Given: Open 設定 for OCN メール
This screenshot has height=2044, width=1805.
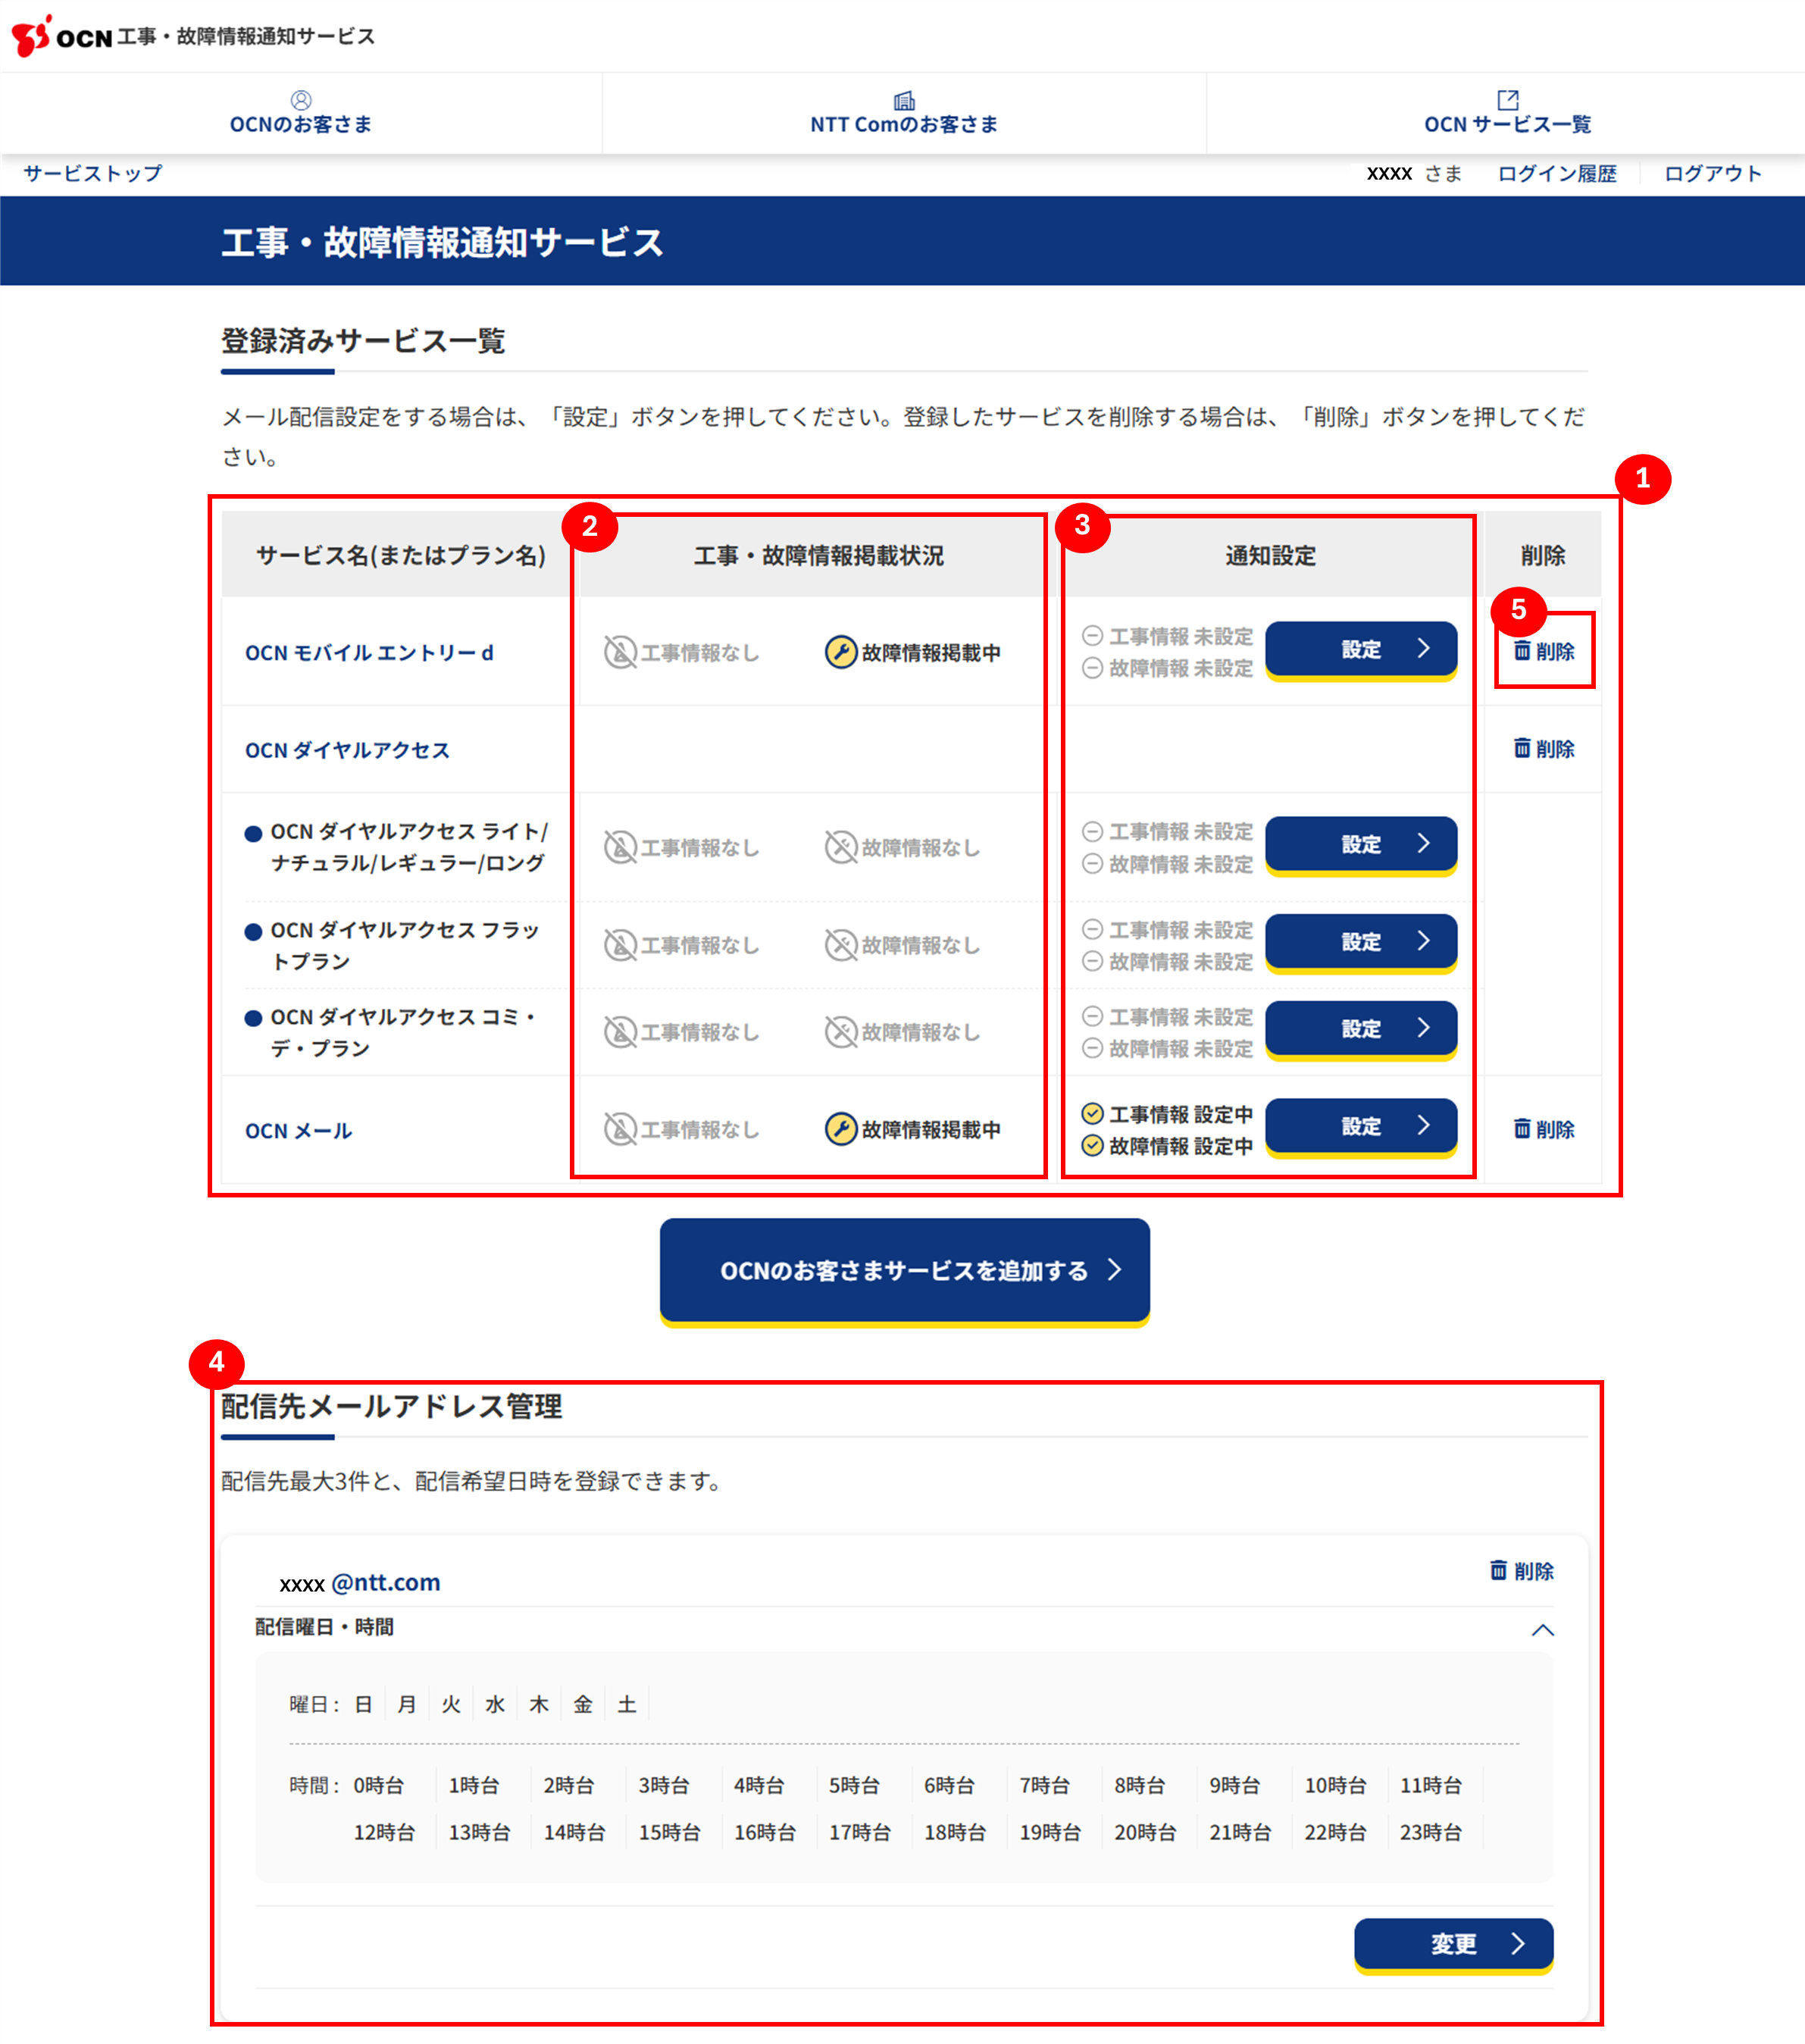Looking at the screenshot, I should (1360, 1126).
